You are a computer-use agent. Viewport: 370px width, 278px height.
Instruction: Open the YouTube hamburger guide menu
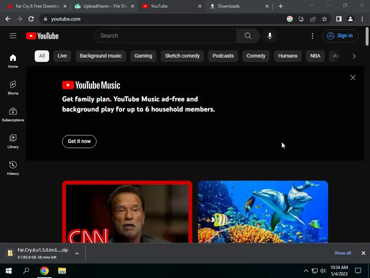tap(13, 36)
